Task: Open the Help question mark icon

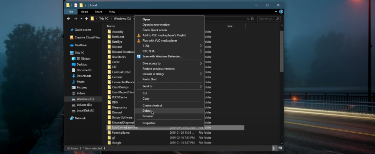Action: 281,12
